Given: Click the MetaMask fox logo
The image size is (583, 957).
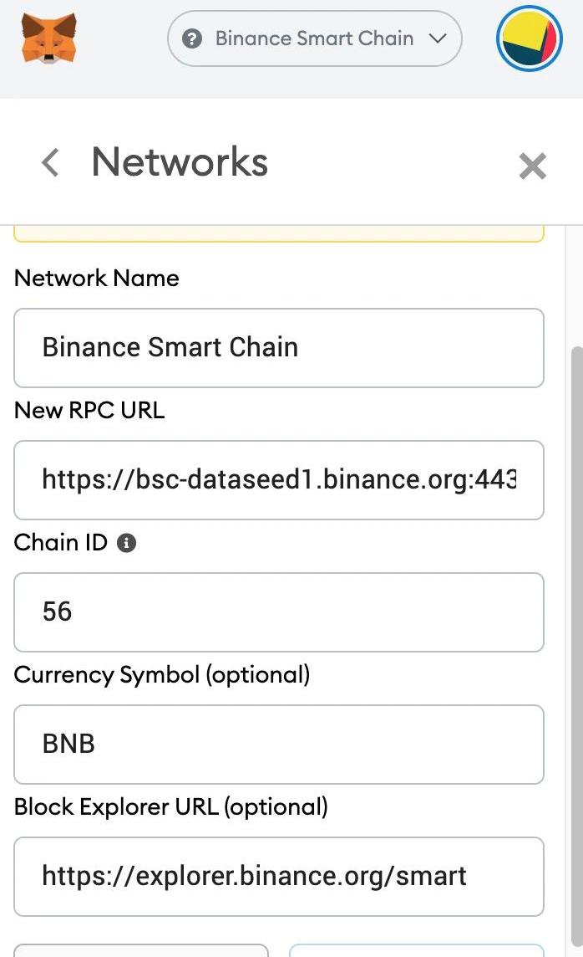Looking at the screenshot, I should pos(49,38).
